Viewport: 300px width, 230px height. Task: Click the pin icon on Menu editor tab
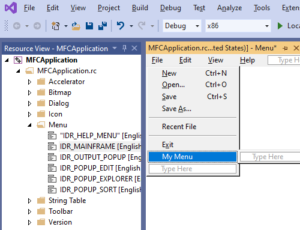pos(285,48)
